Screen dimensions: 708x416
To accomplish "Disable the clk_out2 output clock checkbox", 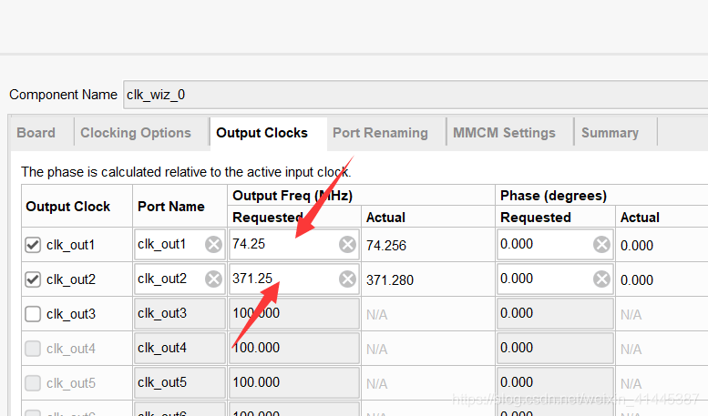I will click(34, 279).
